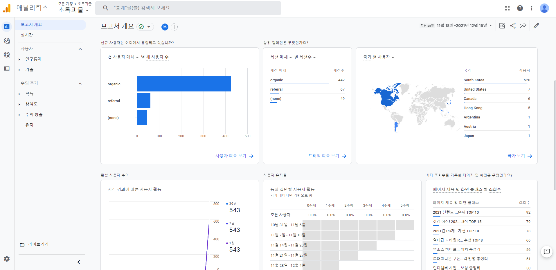Click the arrow next to 사용자 획득 보기
The height and width of the screenshot is (270, 556).
(251, 156)
